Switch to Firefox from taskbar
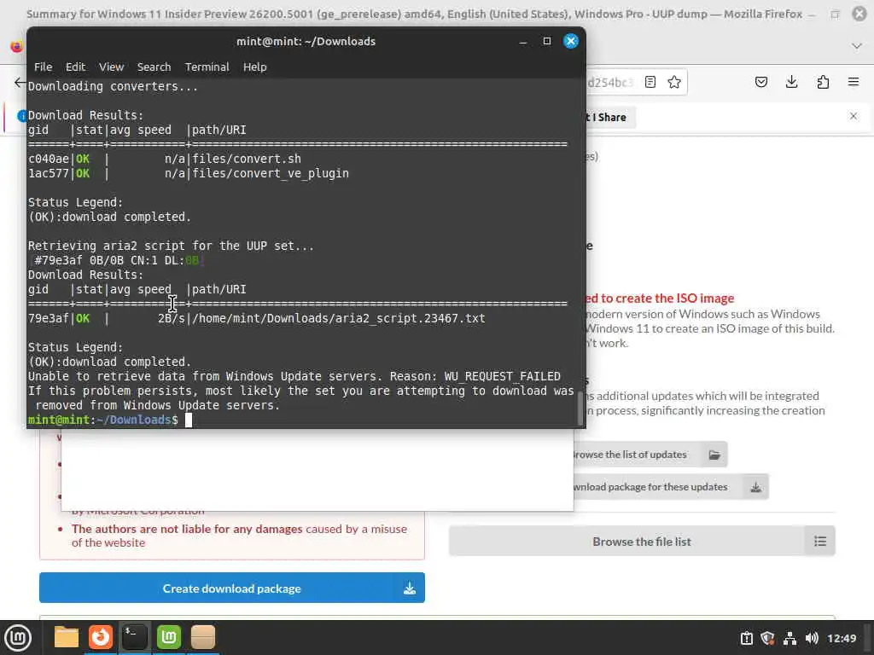Viewport: 874px width, 655px height. pyautogui.click(x=101, y=637)
